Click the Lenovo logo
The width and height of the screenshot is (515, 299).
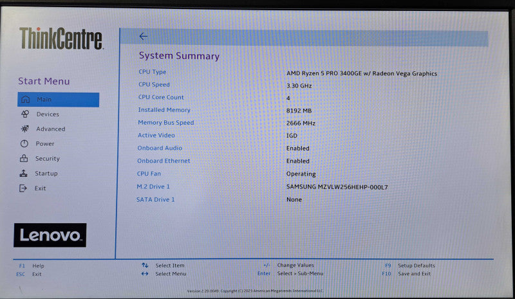pos(50,235)
